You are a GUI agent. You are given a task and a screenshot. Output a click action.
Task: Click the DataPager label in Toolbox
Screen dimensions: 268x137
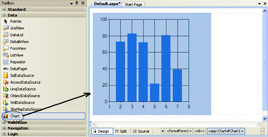[x=19, y=69]
